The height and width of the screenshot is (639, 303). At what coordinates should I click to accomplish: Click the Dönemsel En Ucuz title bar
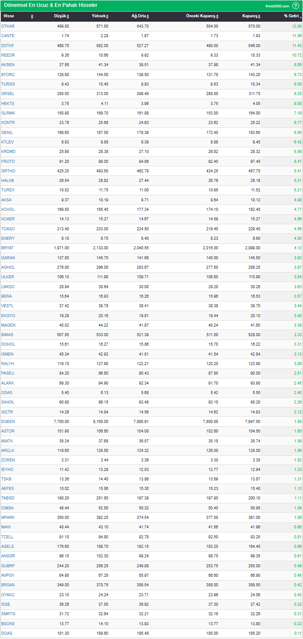[x=51, y=6]
